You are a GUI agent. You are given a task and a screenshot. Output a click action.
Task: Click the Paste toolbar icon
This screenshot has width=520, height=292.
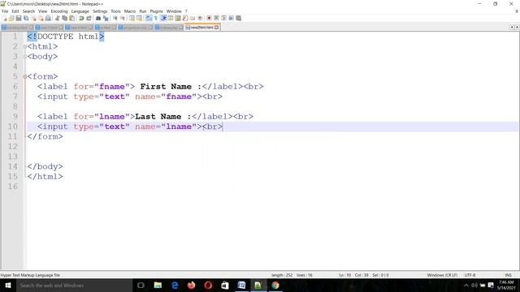click(71, 18)
